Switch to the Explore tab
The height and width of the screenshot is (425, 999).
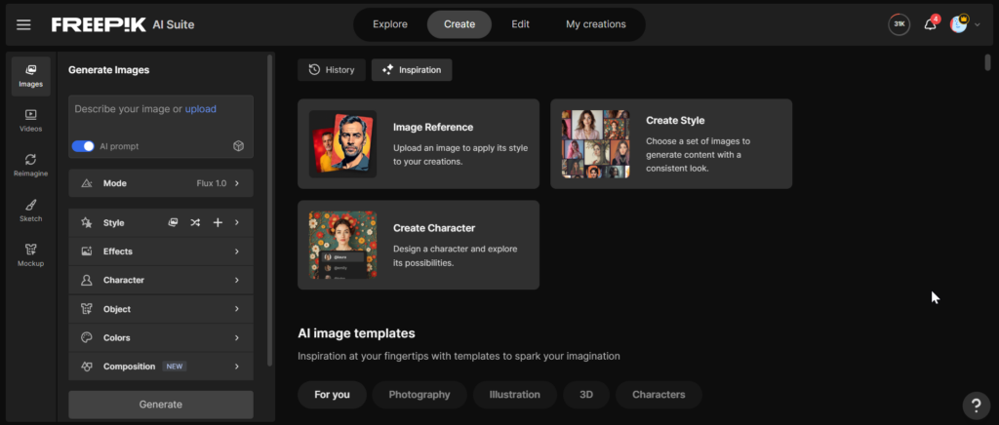[x=390, y=24]
